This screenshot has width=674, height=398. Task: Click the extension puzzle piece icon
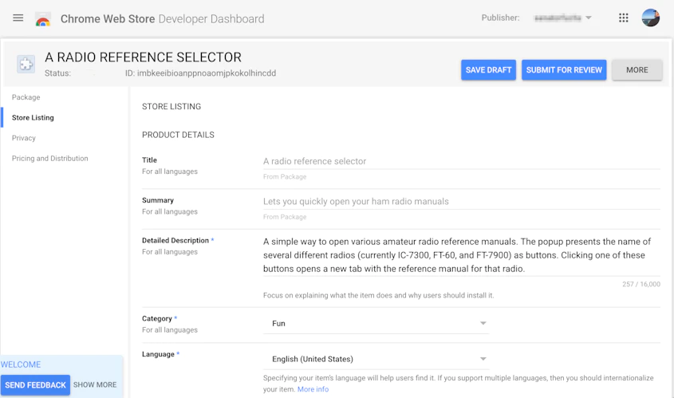click(x=26, y=65)
